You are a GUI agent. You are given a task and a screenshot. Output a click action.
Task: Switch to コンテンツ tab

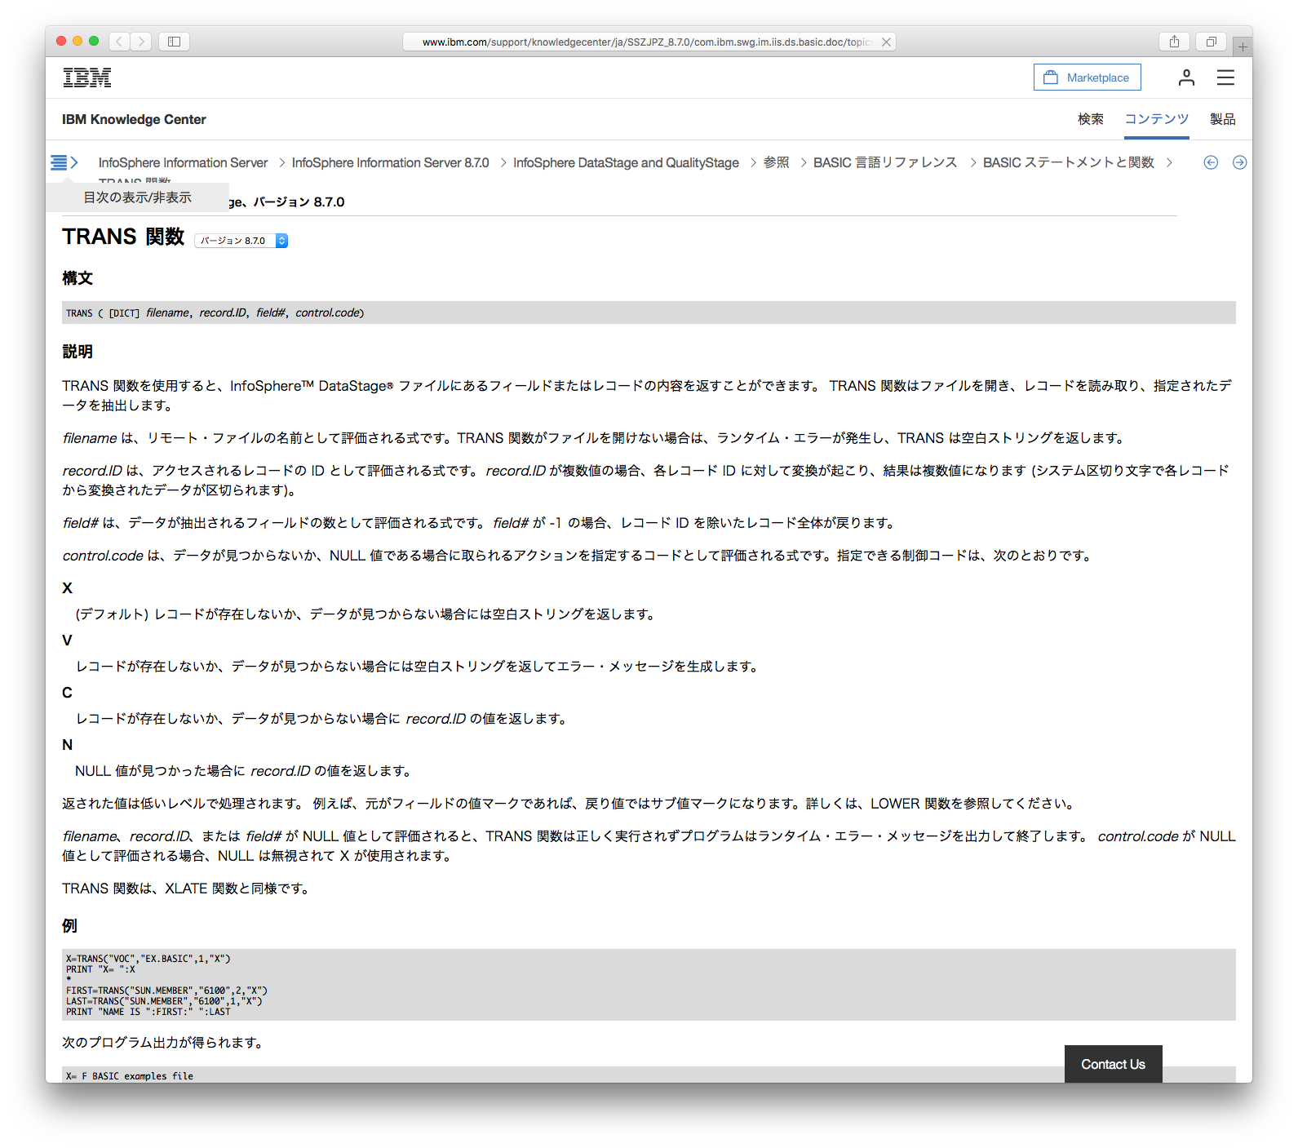[x=1156, y=119]
